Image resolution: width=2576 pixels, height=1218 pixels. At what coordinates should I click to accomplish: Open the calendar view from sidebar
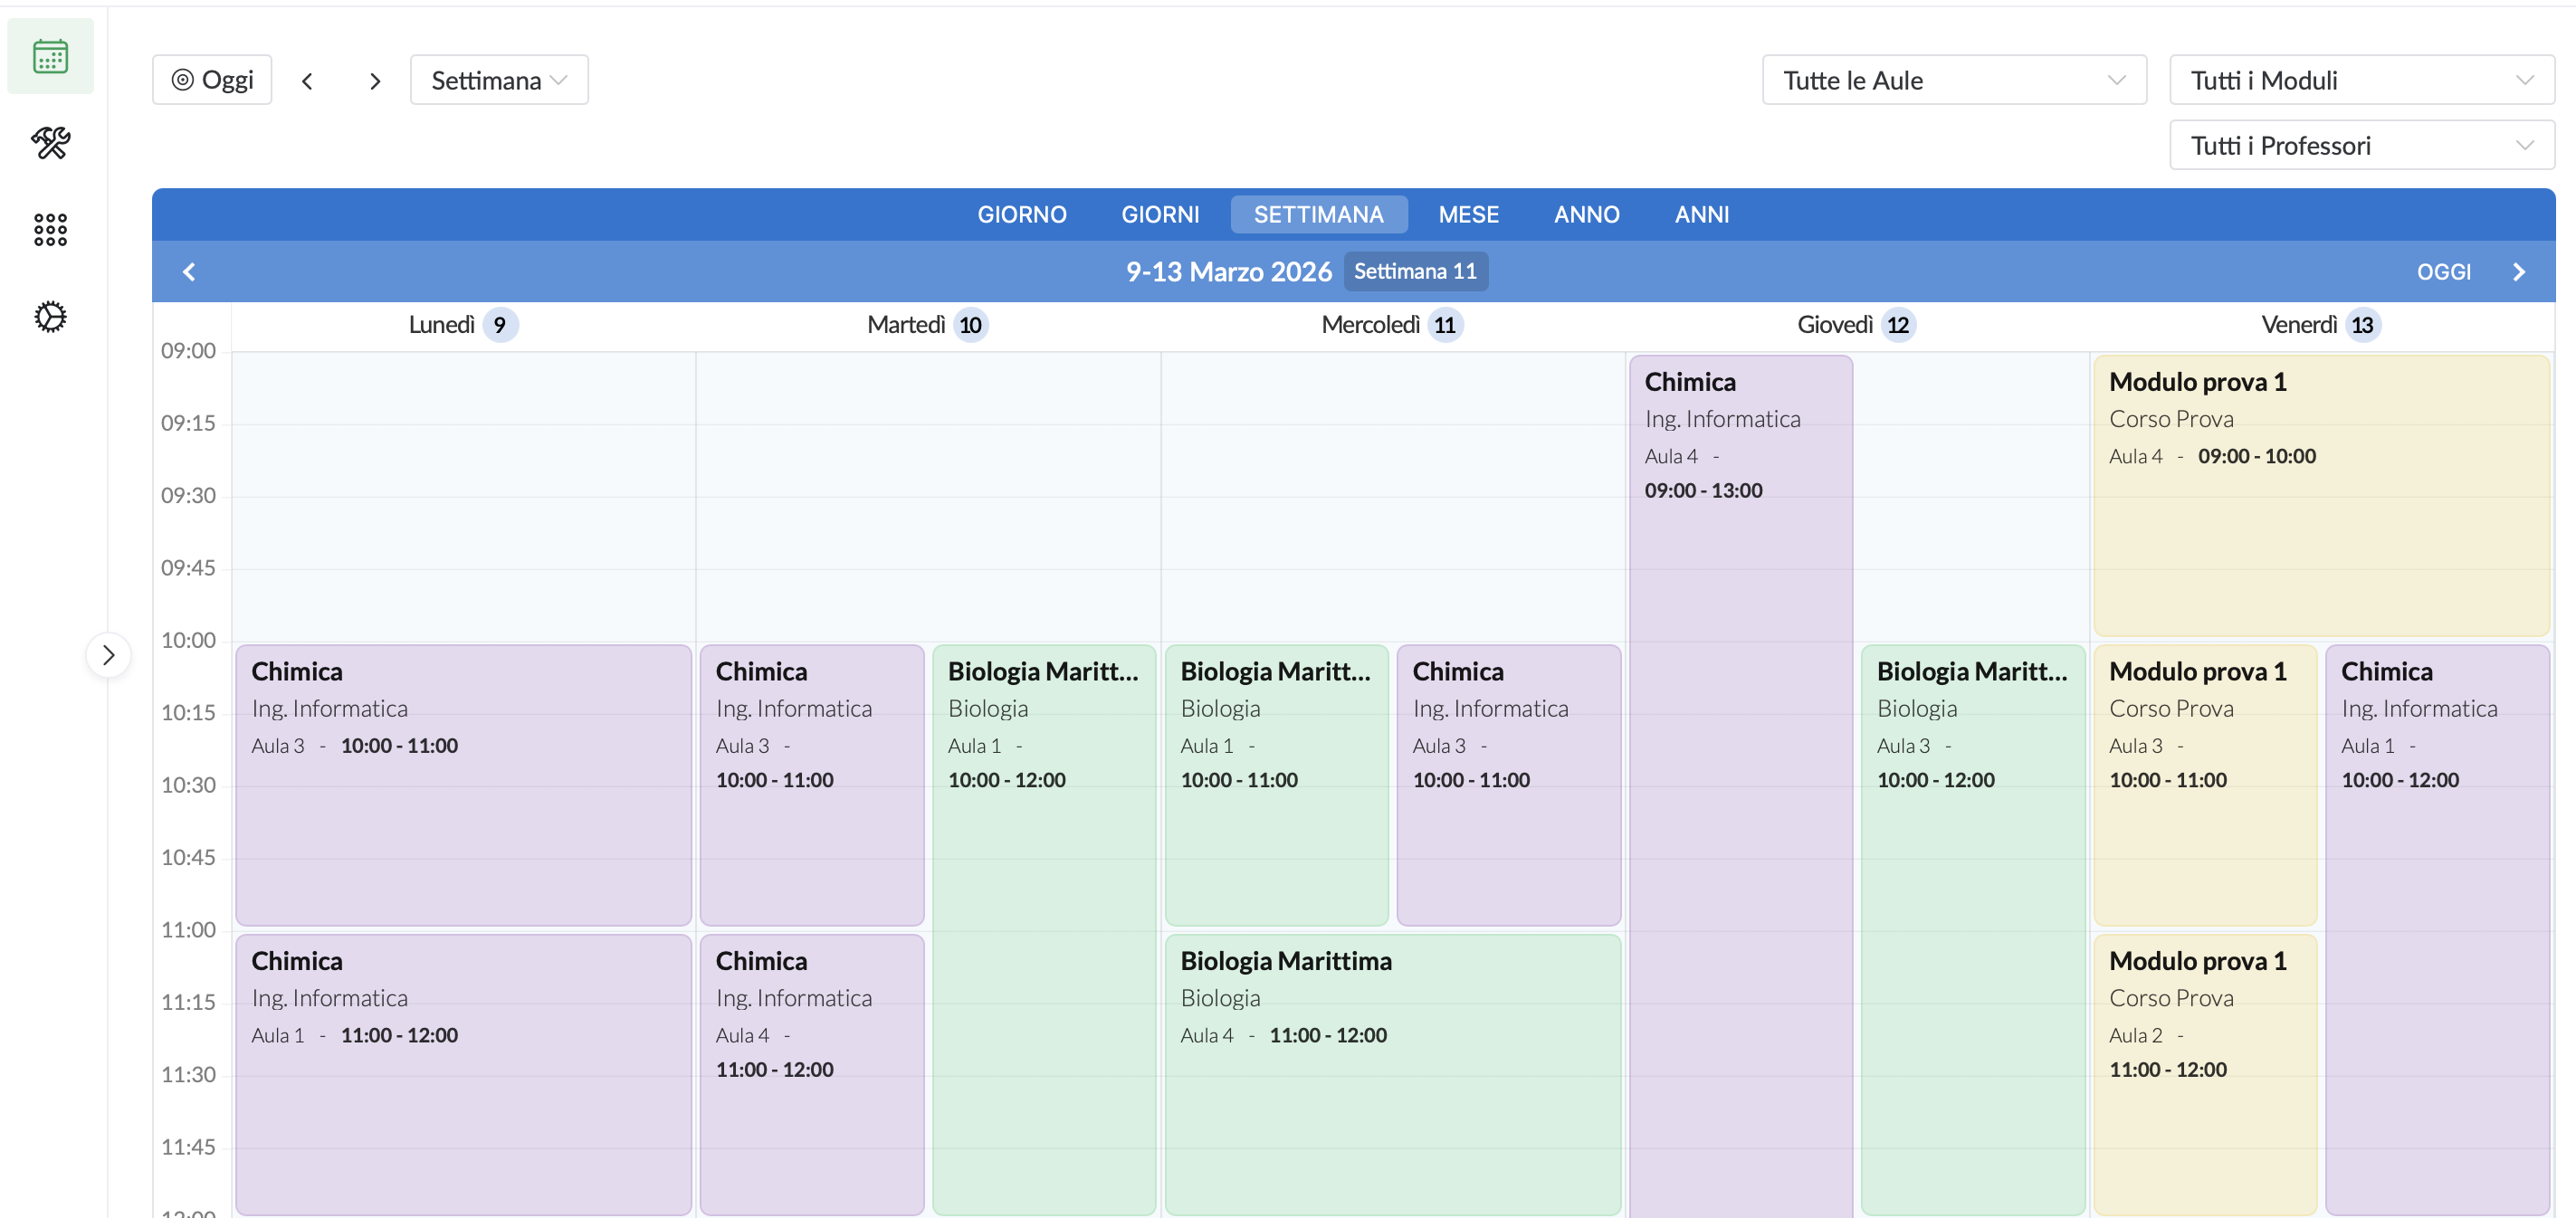pos(50,57)
